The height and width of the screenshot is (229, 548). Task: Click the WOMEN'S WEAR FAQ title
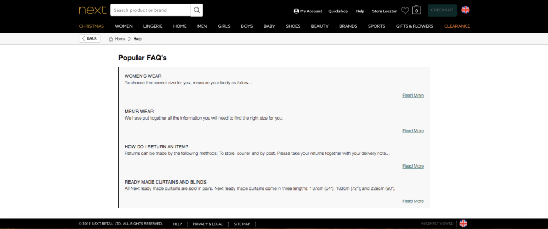click(143, 76)
